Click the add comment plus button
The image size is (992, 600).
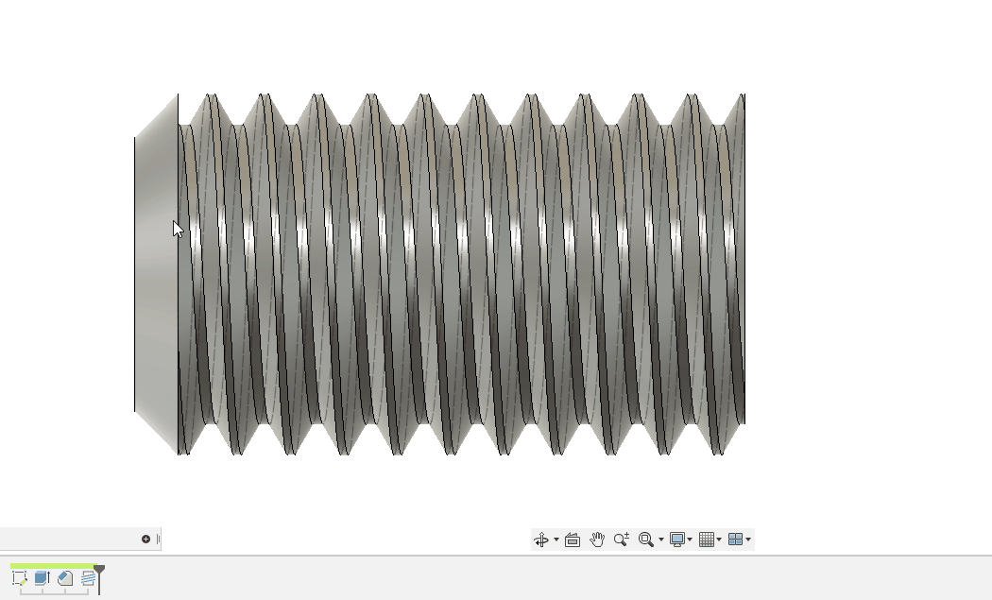(x=146, y=539)
